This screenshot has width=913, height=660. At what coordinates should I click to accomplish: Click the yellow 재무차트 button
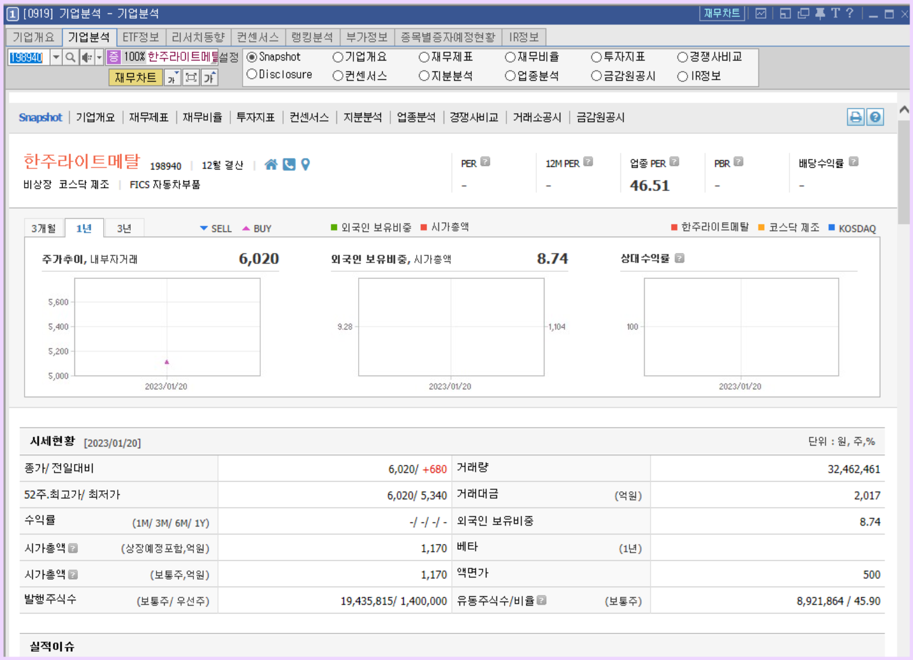[135, 77]
